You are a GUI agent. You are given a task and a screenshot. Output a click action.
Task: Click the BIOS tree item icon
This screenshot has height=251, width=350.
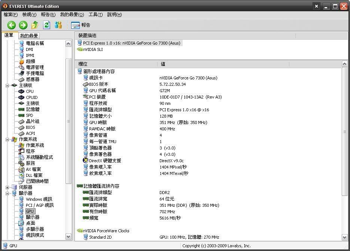(x=21, y=127)
